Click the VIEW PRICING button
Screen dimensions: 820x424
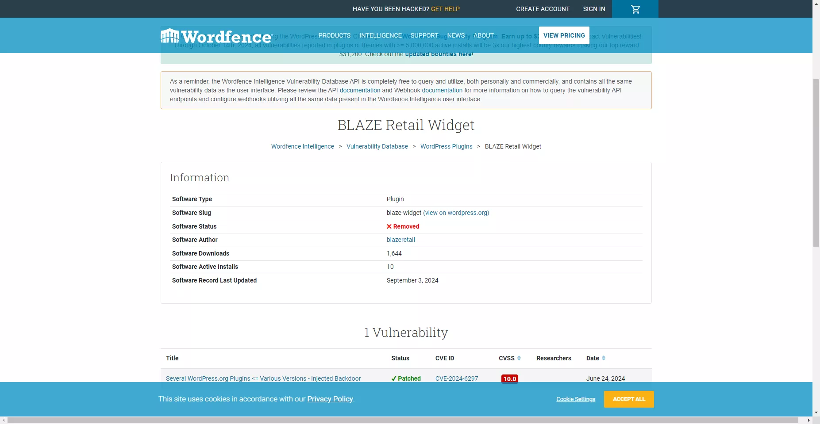[564, 35]
